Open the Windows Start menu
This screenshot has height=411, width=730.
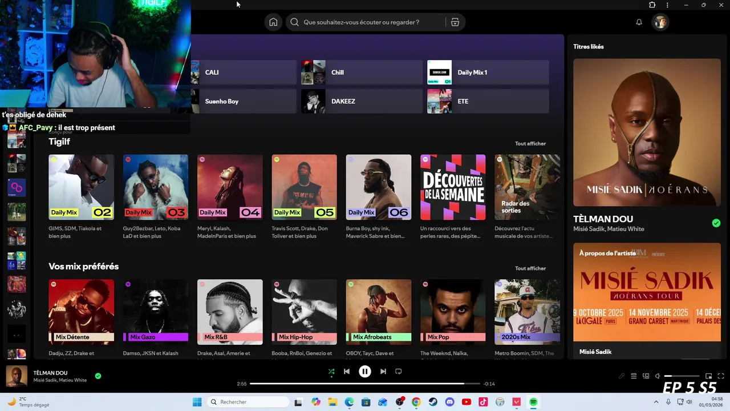[197, 402]
